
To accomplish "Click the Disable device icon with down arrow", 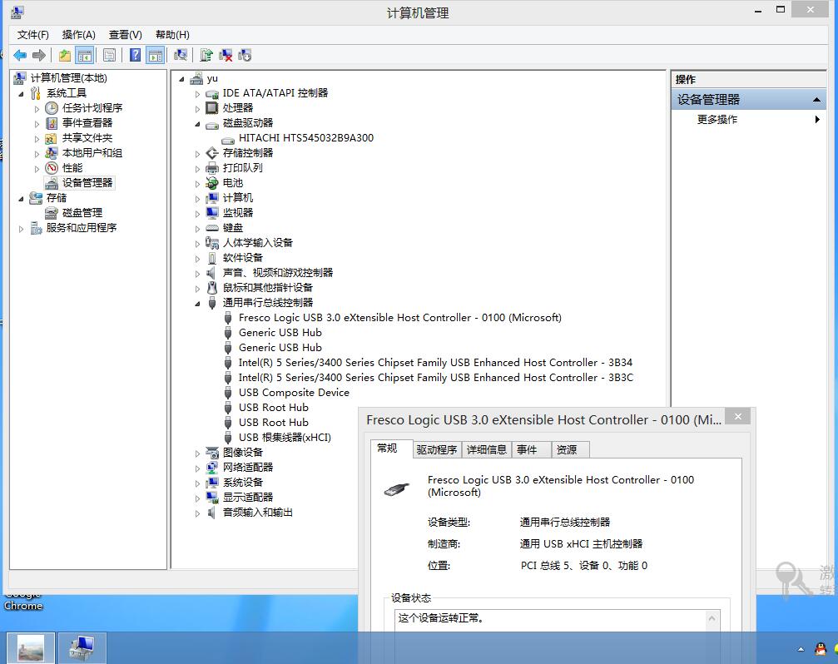I will click(245, 55).
